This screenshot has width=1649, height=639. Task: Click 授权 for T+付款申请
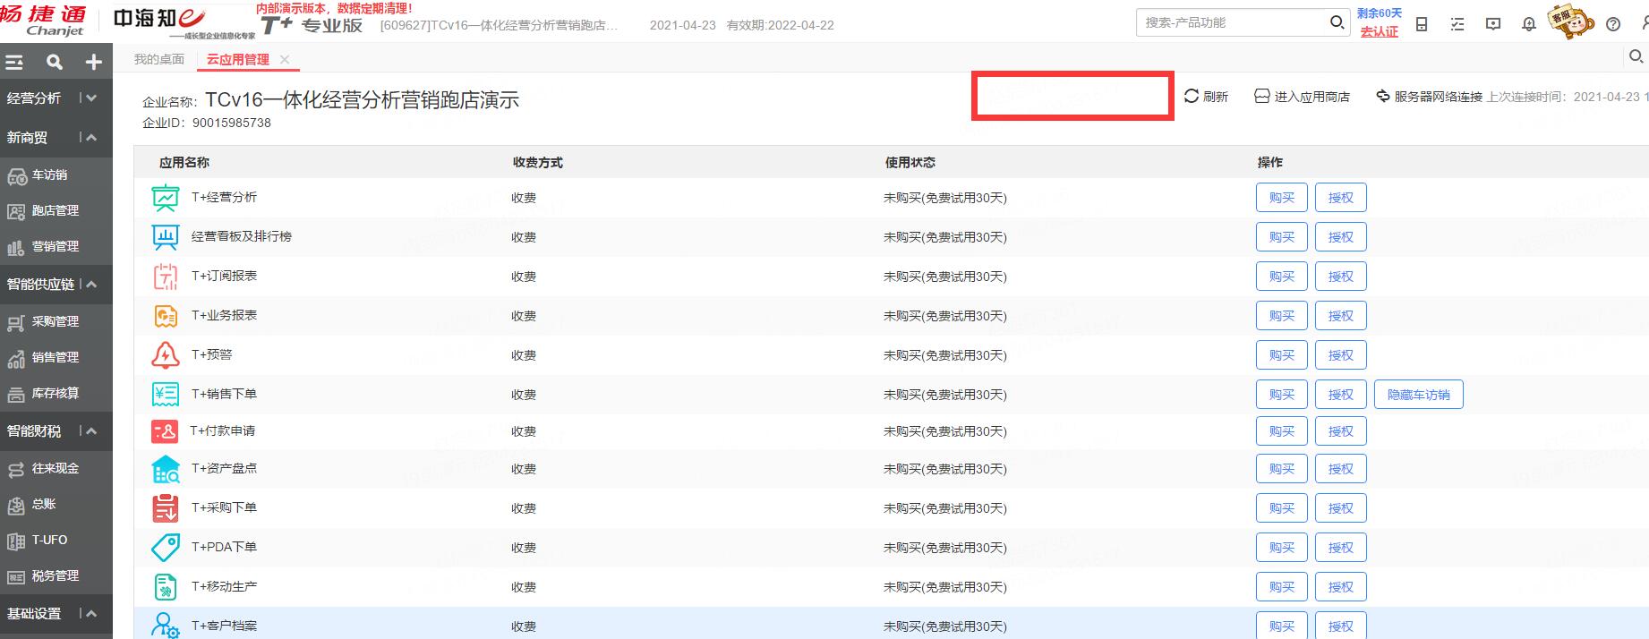tap(1341, 431)
